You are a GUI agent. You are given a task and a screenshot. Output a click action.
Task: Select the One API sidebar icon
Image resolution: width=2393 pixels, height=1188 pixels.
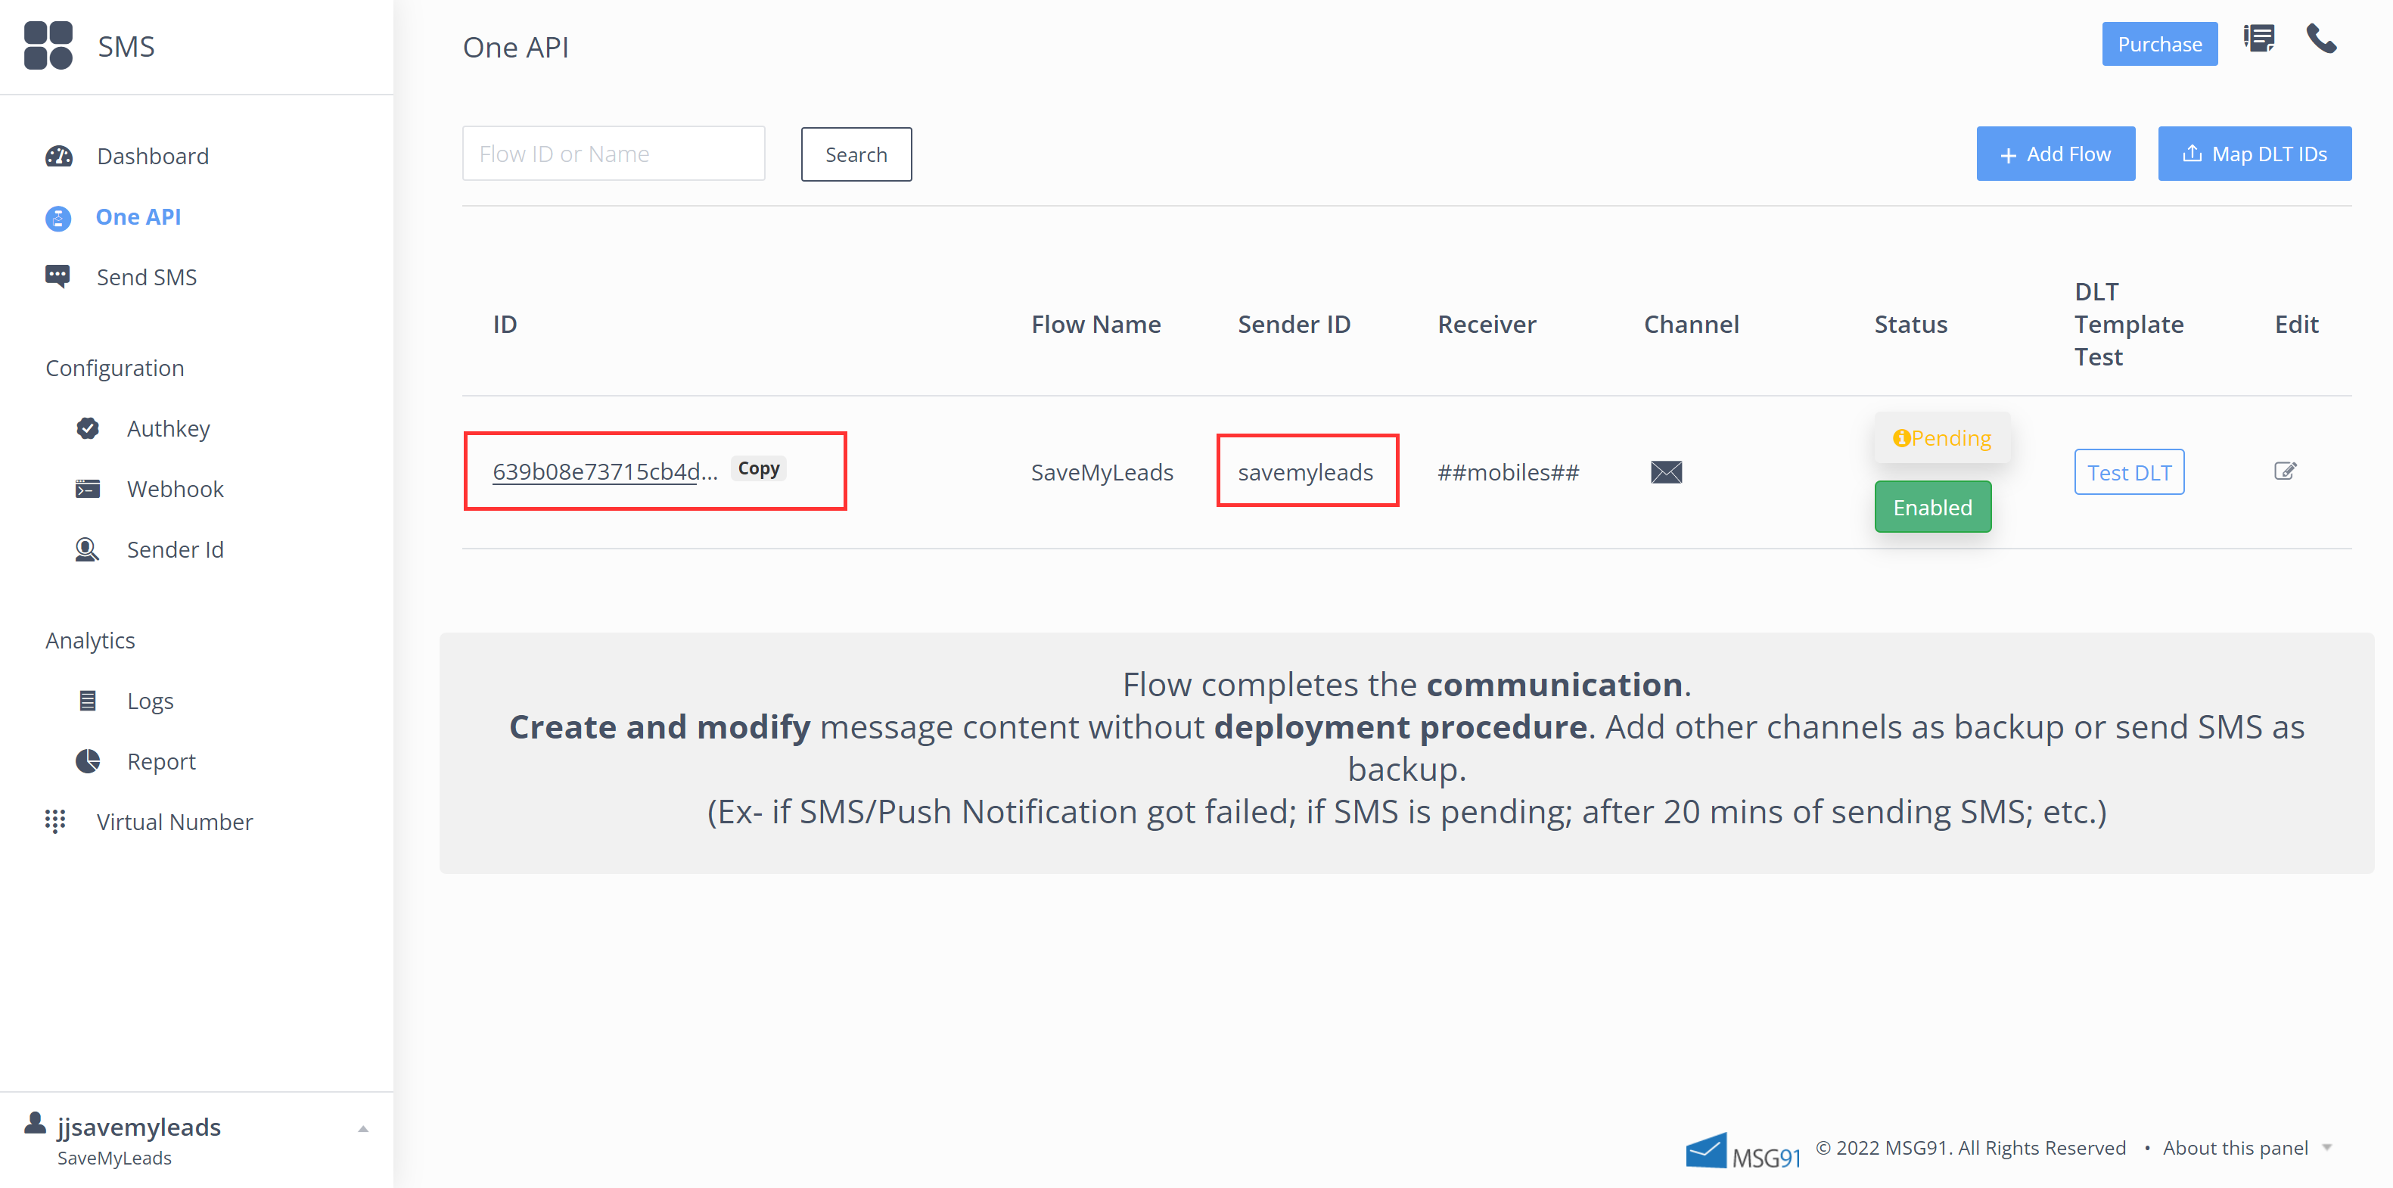coord(58,217)
